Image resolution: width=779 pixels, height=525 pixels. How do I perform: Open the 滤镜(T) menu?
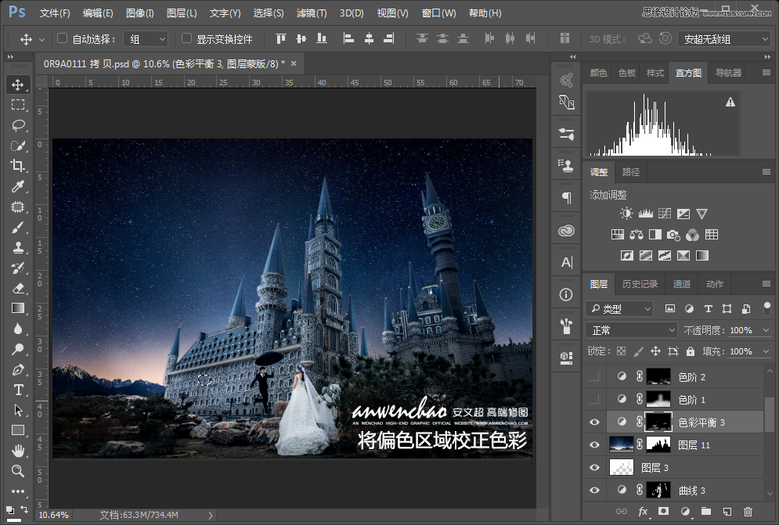coord(312,13)
